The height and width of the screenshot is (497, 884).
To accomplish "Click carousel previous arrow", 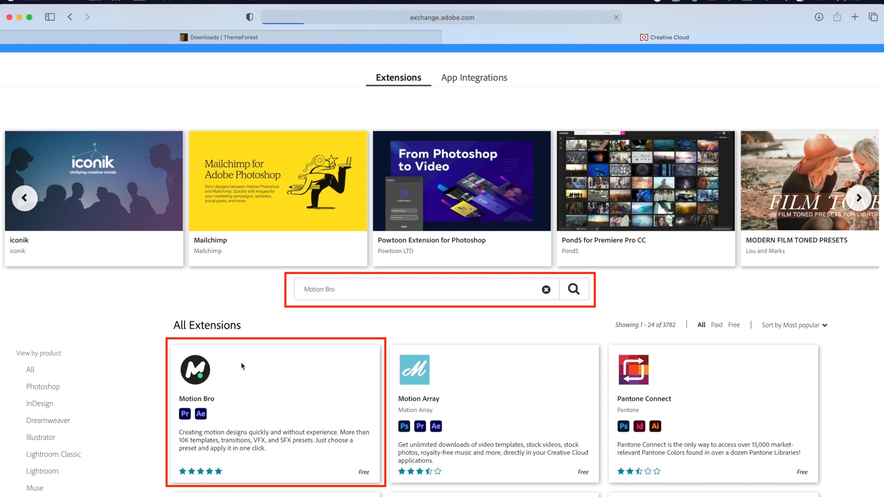I will tap(24, 198).
